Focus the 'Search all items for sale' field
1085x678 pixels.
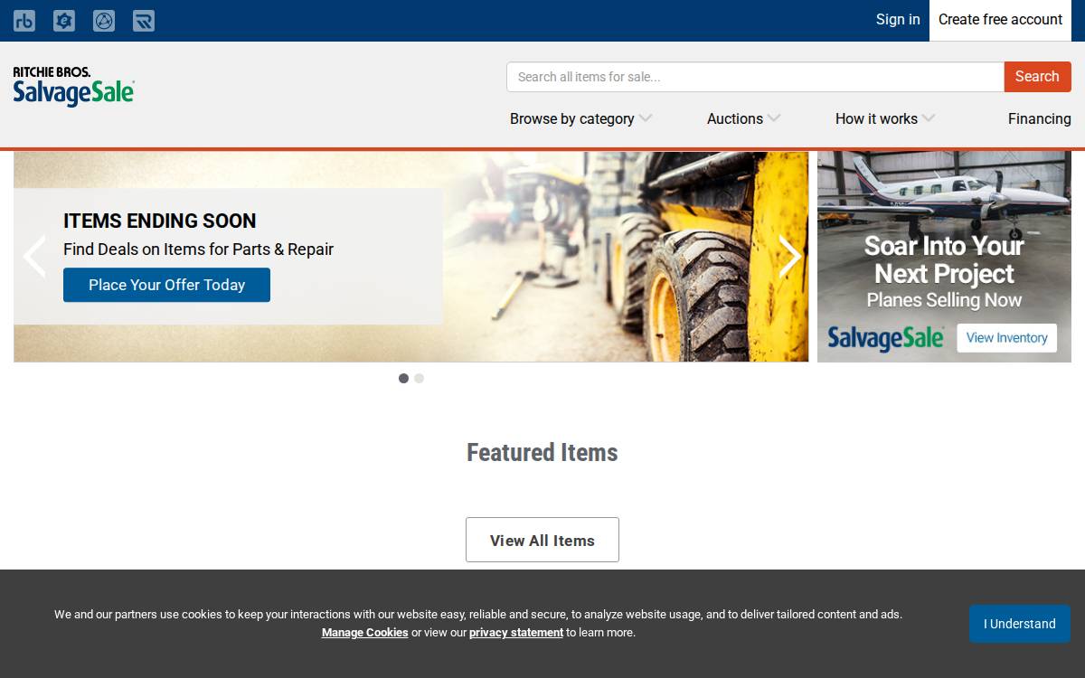point(755,77)
